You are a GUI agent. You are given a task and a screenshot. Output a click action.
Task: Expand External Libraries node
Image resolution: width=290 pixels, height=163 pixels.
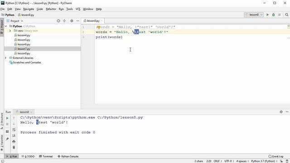pyautogui.click(x=6, y=58)
